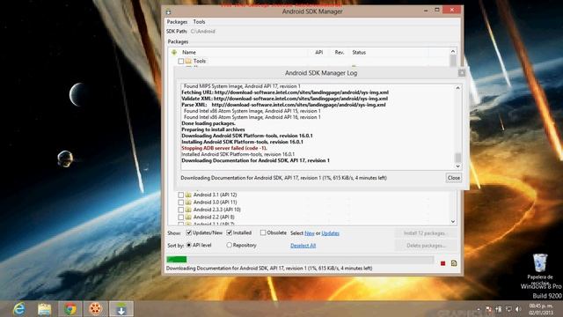The width and height of the screenshot is (563, 317).
Task: Open the Papelera de reciclaje icon
Action: pyautogui.click(x=539, y=269)
